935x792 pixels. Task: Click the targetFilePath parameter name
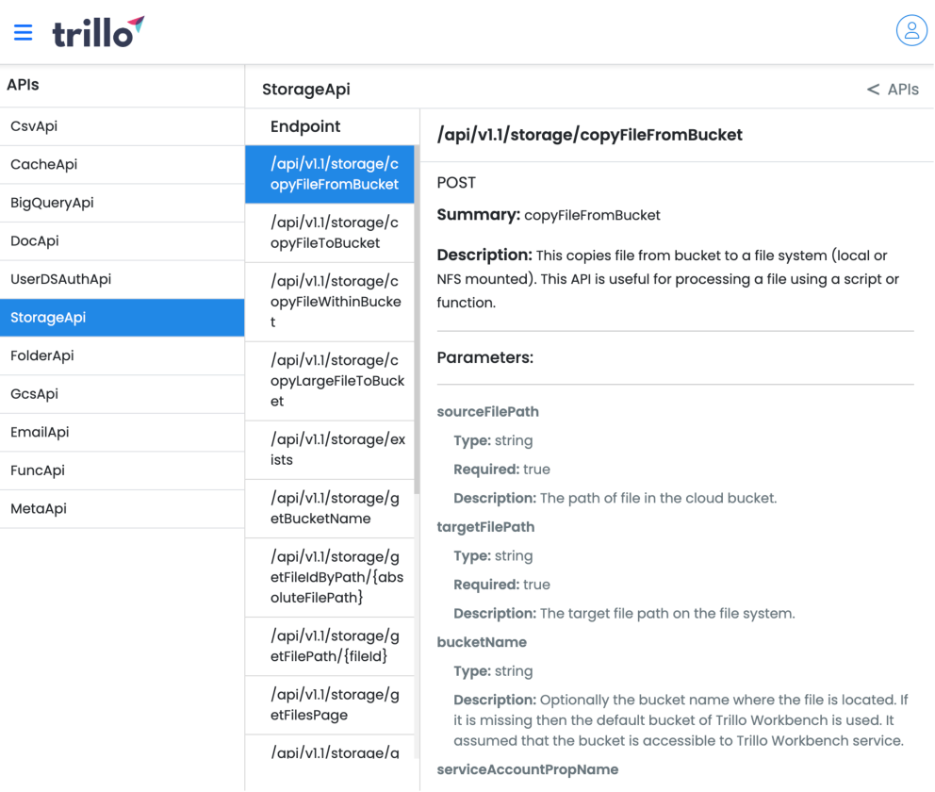pos(485,527)
